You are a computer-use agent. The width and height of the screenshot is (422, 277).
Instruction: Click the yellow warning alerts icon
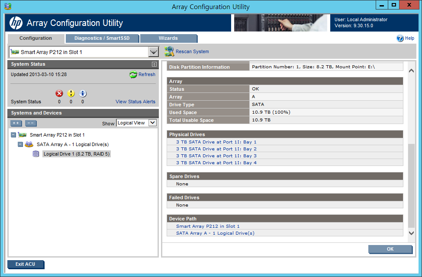click(x=71, y=93)
